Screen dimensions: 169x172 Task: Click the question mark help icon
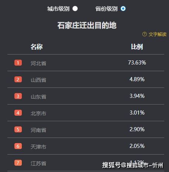(145, 34)
